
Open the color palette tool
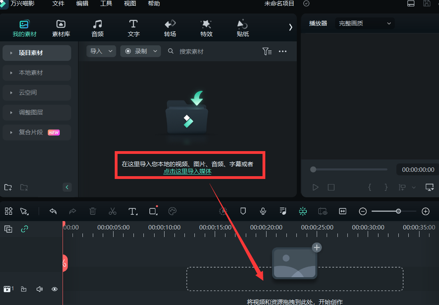pyautogui.click(x=172, y=211)
